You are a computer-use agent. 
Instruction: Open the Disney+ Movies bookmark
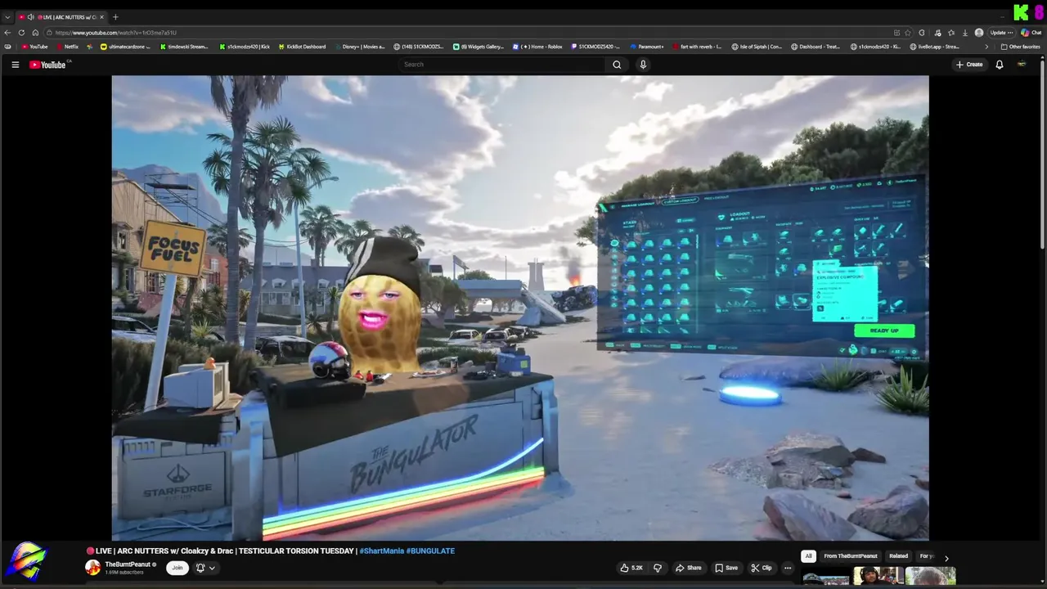[359, 47]
